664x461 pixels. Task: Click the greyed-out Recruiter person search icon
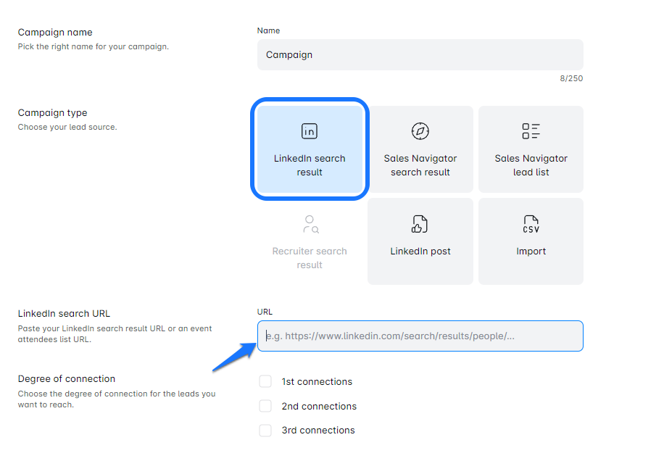[310, 224]
